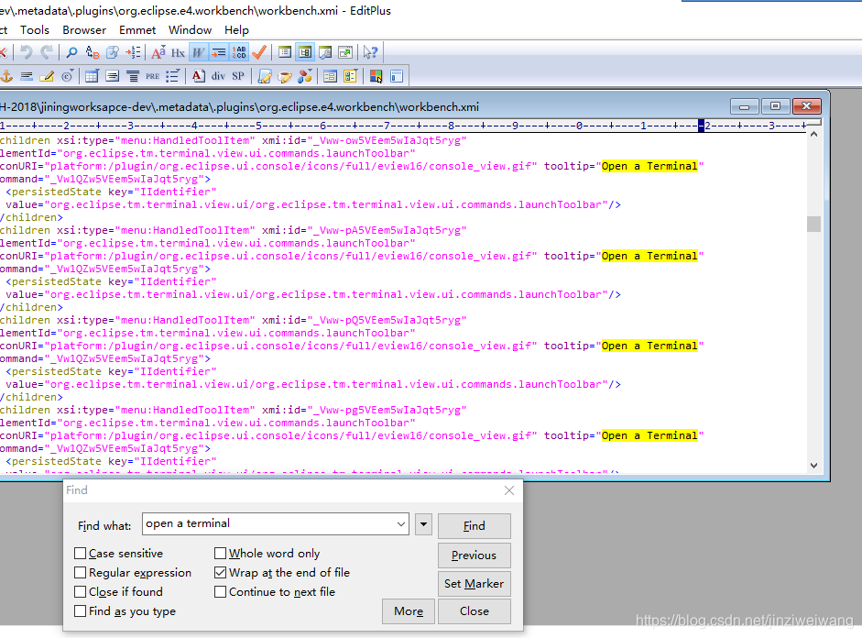Open the Object blocks icon dropdown
Image resolution: width=862 pixels, height=638 pixels.
pyautogui.click(x=304, y=76)
